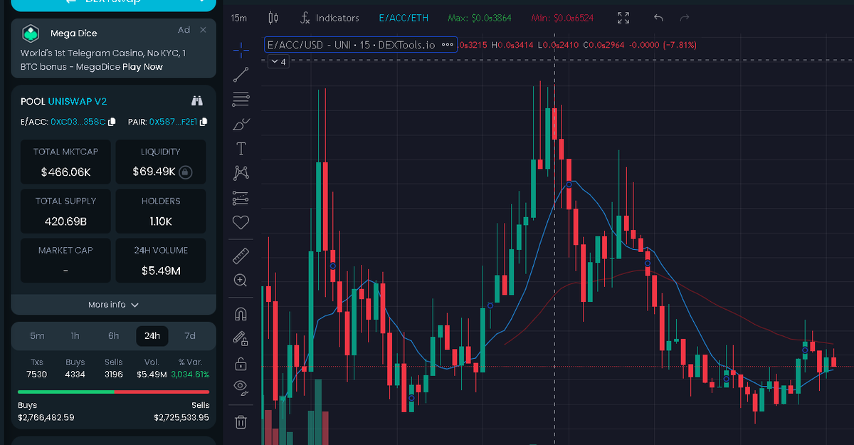
Task: Select the crosshair cursor tool
Action: pyautogui.click(x=241, y=48)
